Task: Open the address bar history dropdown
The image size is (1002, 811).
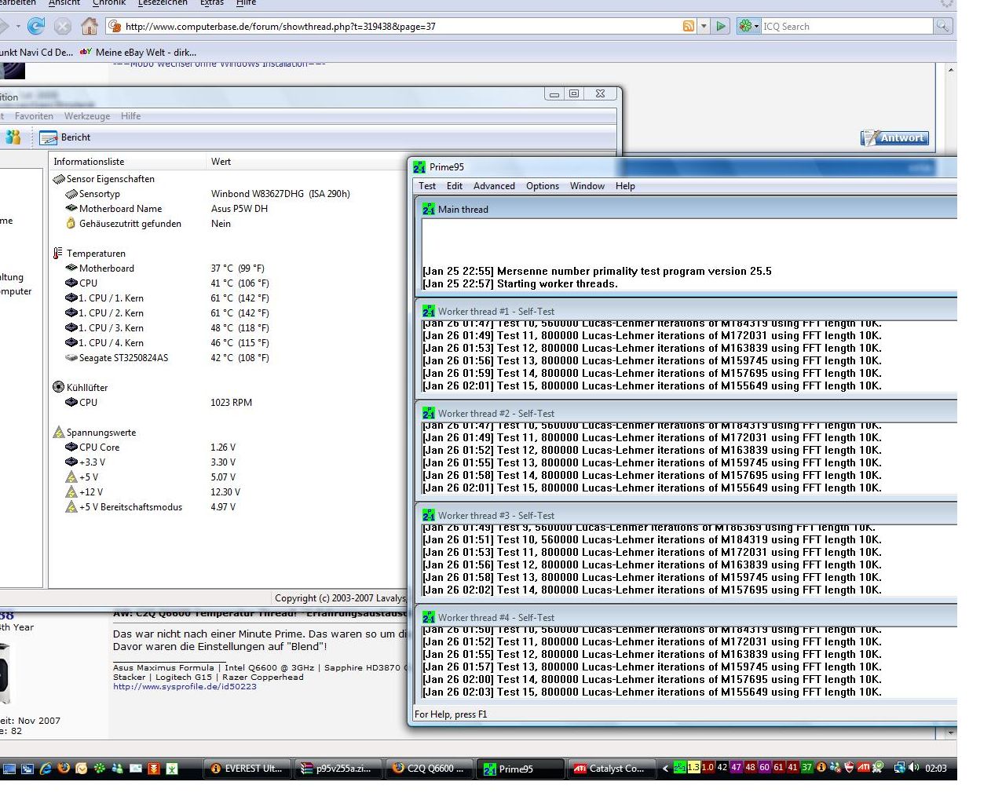Action: point(704,26)
